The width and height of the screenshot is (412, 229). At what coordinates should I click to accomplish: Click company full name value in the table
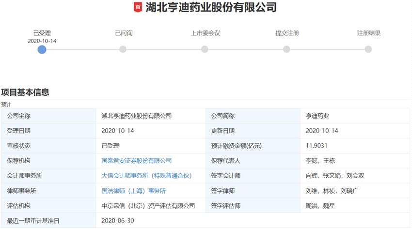(x=136, y=116)
